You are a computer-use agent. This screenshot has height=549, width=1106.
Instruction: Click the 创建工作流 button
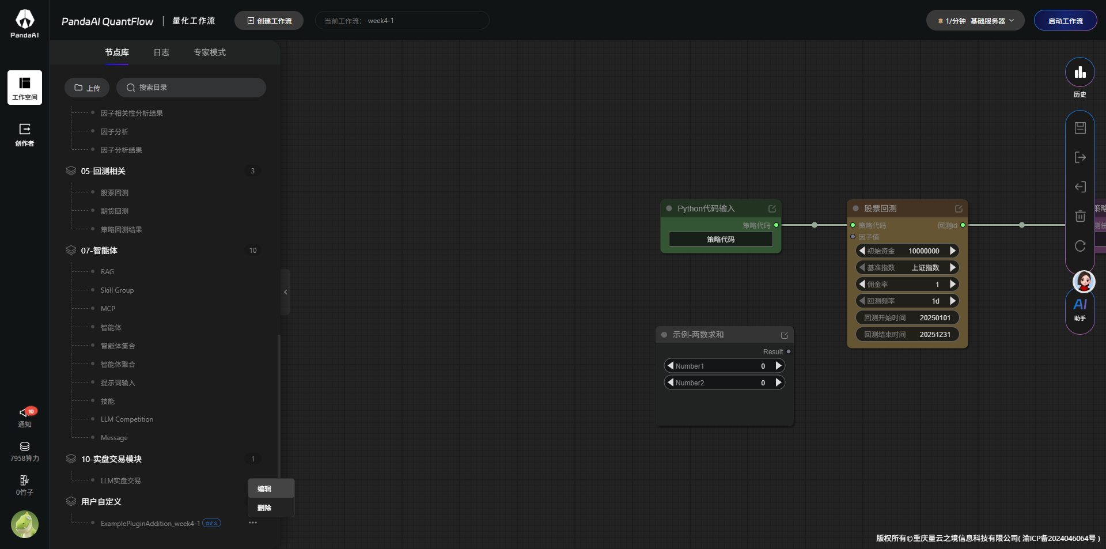pos(269,21)
